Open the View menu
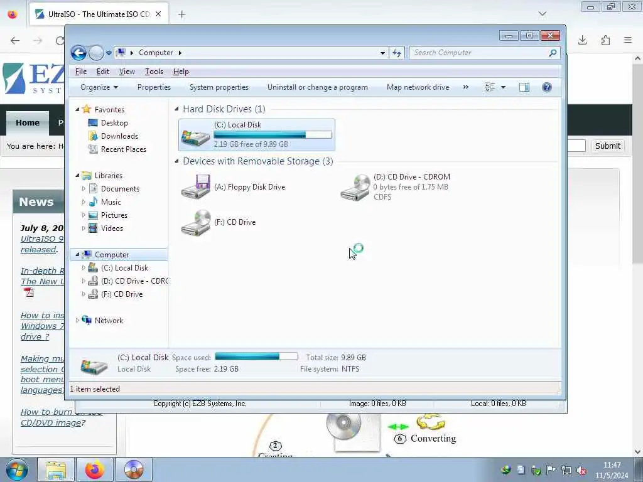The width and height of the screenshot is (643, 482). (127, 72)
